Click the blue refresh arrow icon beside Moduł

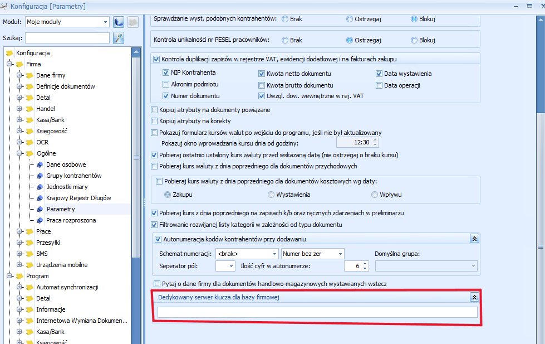[118, 22]
